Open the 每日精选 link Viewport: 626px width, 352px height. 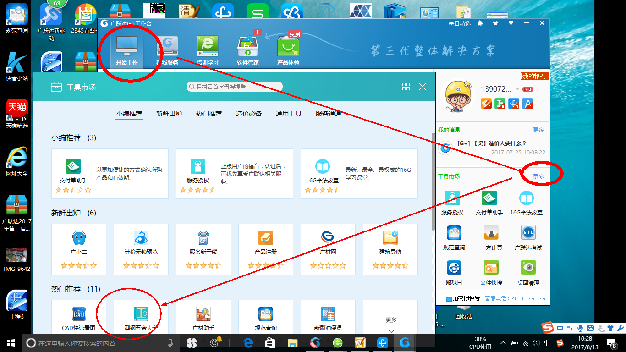pyautogui.click(x=460, y=23)
